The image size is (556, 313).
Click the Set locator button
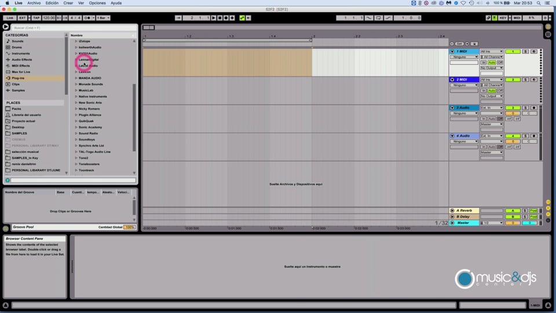pyautogui.click(x=459, y=43)
